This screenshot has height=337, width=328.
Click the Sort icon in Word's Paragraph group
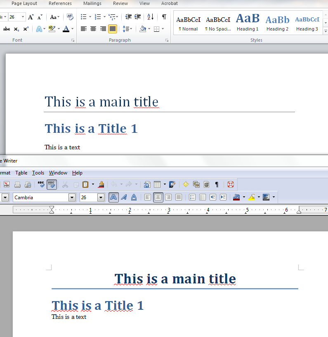(150, 17)
